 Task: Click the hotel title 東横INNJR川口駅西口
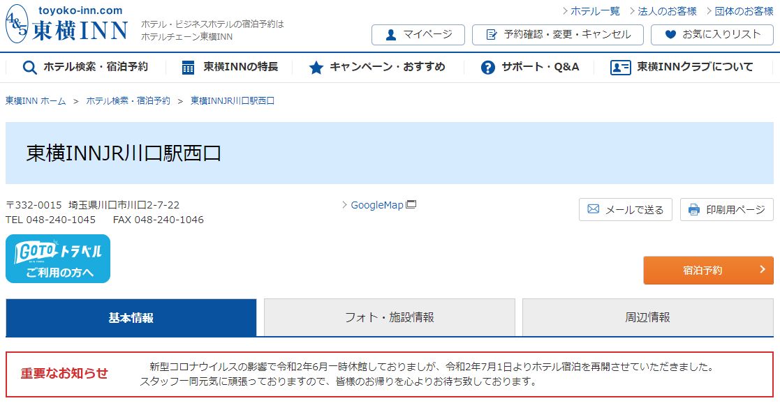(124, 153)
